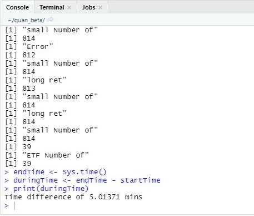Screen dimensions: 254x216
Task: Close the Terminal tab
Action: pos(69,8)
